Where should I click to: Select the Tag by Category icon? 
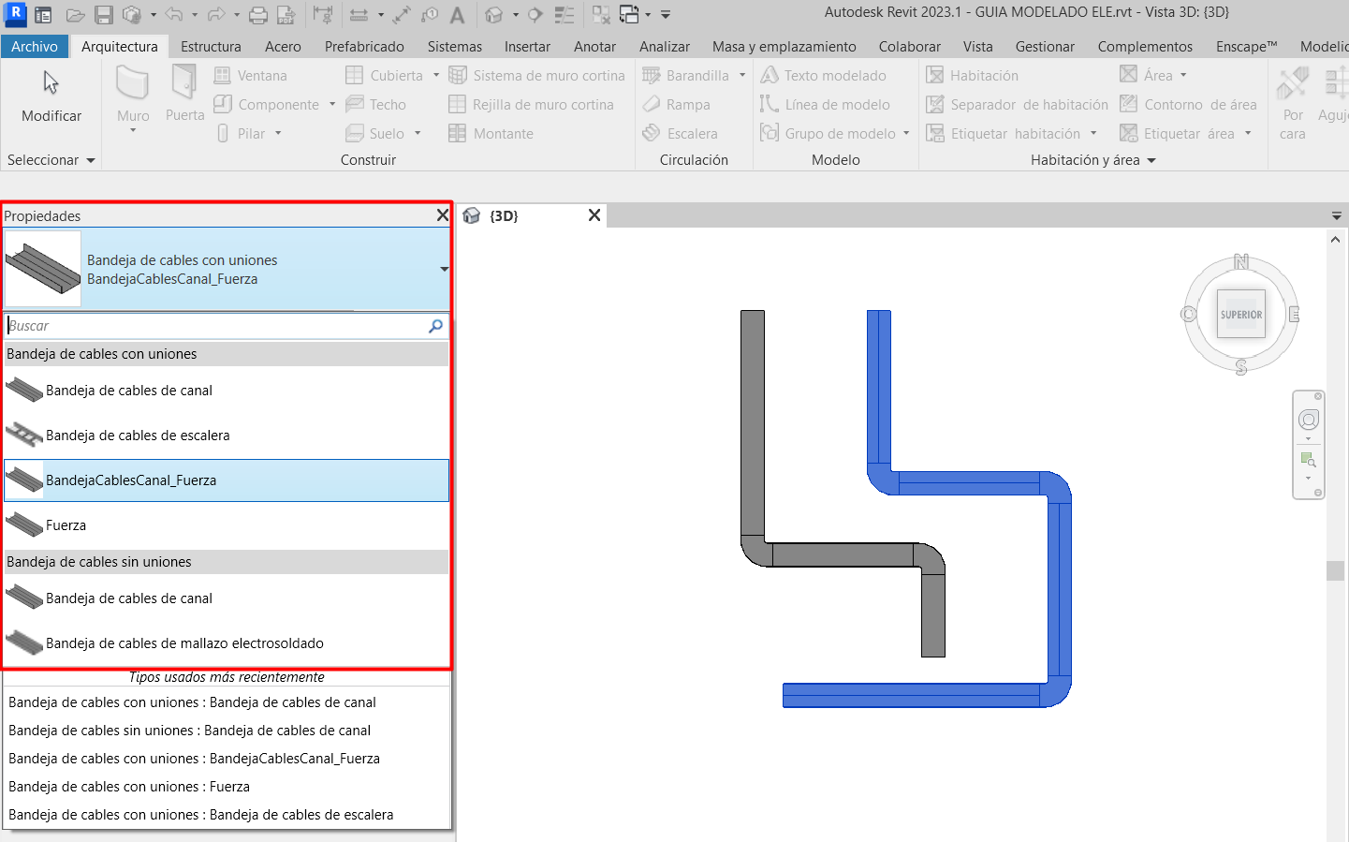click(x=430, y=15)
